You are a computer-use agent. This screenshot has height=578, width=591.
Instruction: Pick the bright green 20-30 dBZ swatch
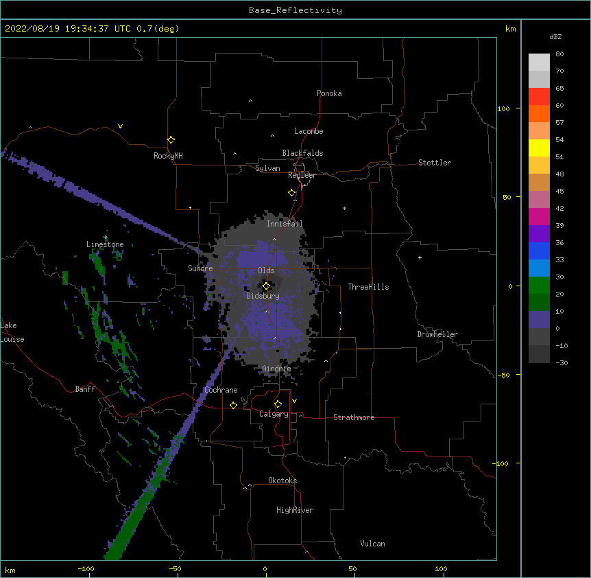539,286
